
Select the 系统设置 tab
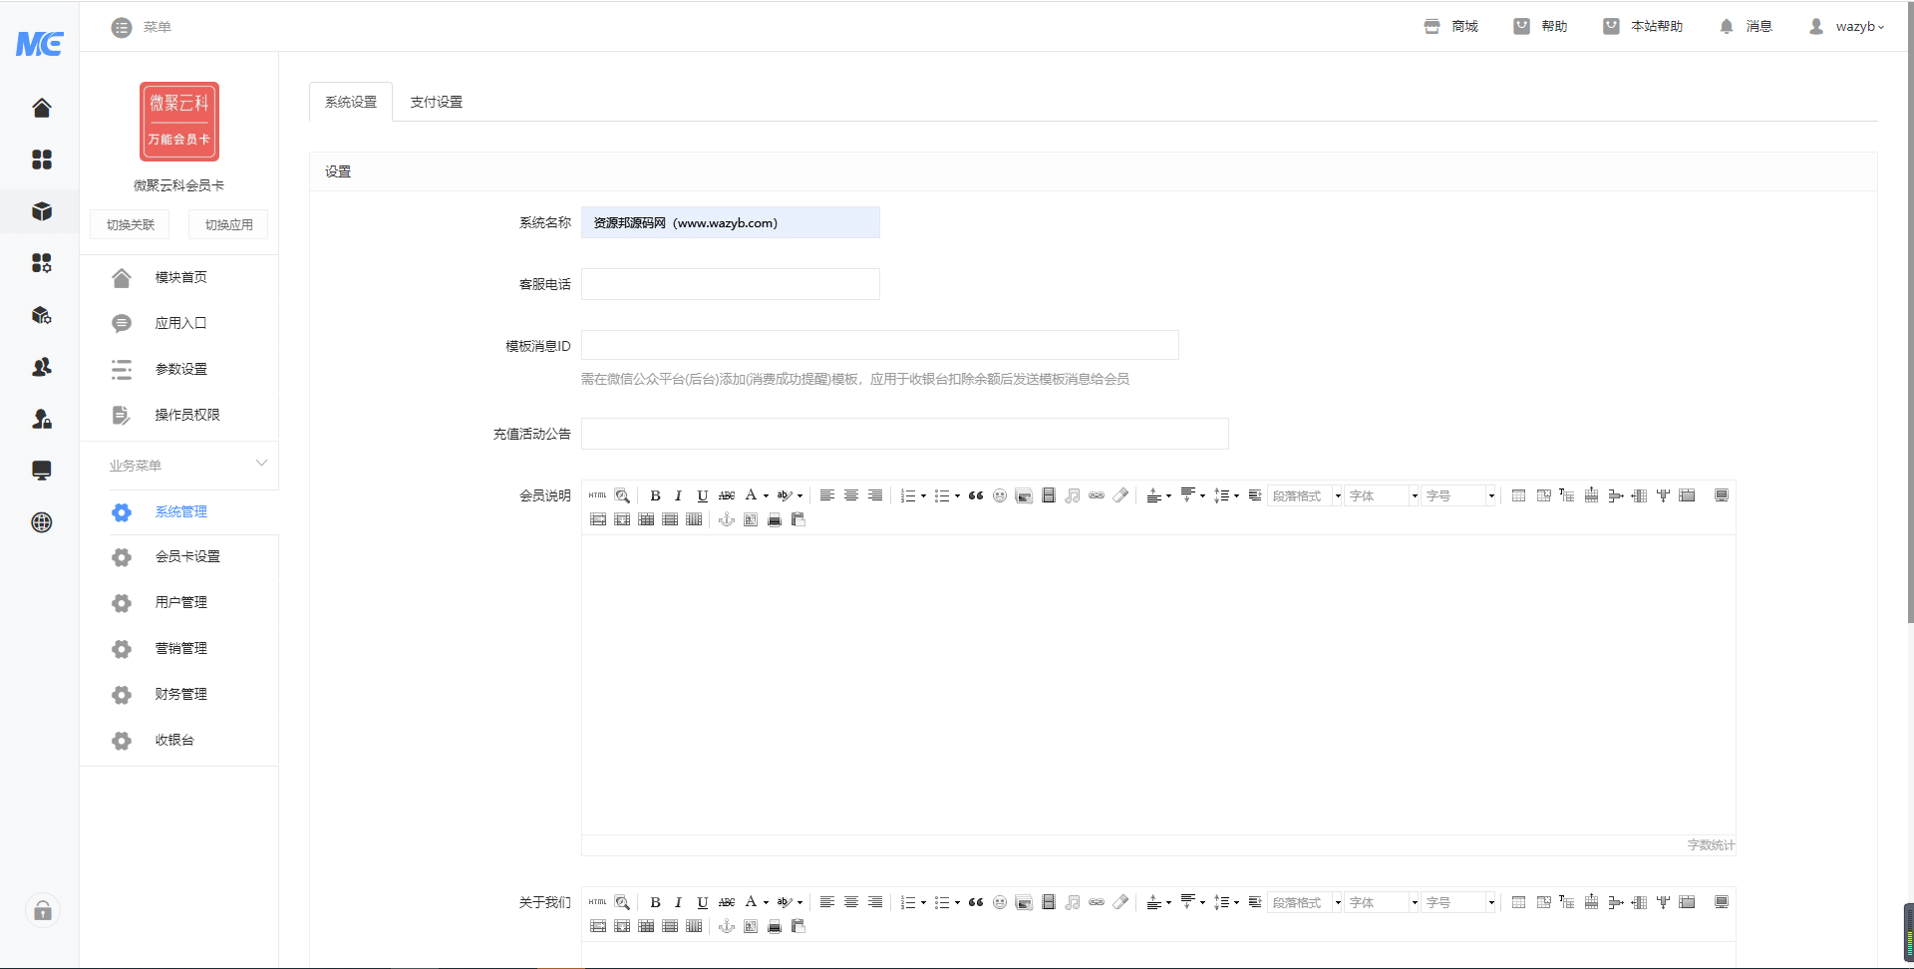tap(351, 102)
